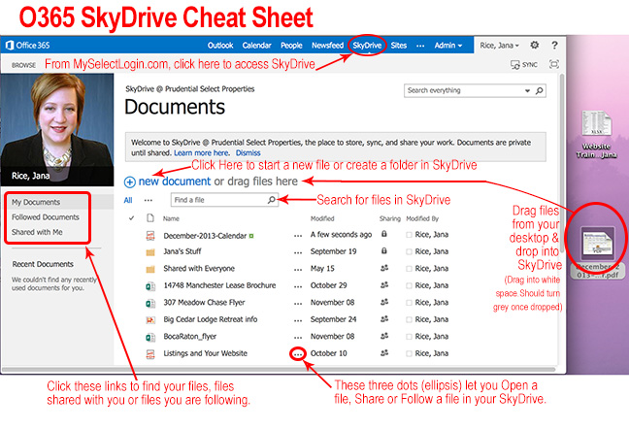Switch to SkyDrive in the top navigation
Screen dimensions: 629x429
pos(367,46)
